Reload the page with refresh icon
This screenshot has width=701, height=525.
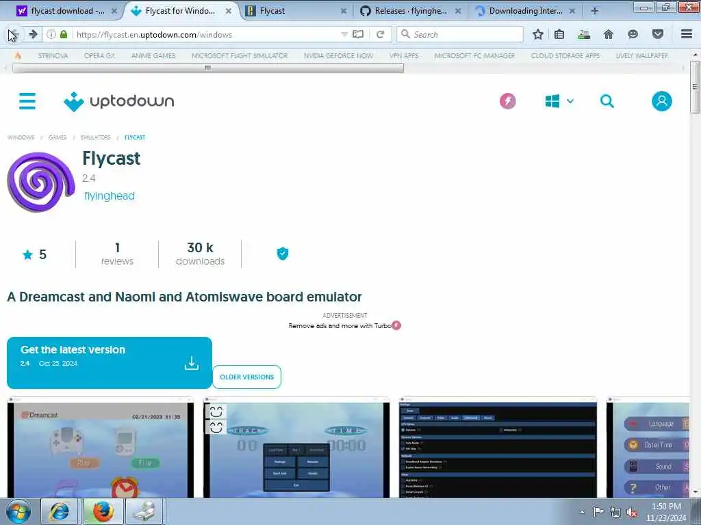[x=380, y=34]
